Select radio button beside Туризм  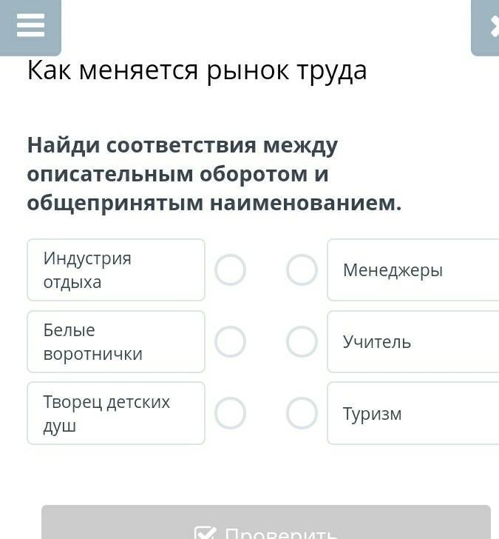pos(302,413)
